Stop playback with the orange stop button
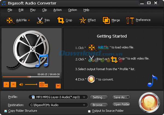Screen dimensions: 164x115 [13, 84]
